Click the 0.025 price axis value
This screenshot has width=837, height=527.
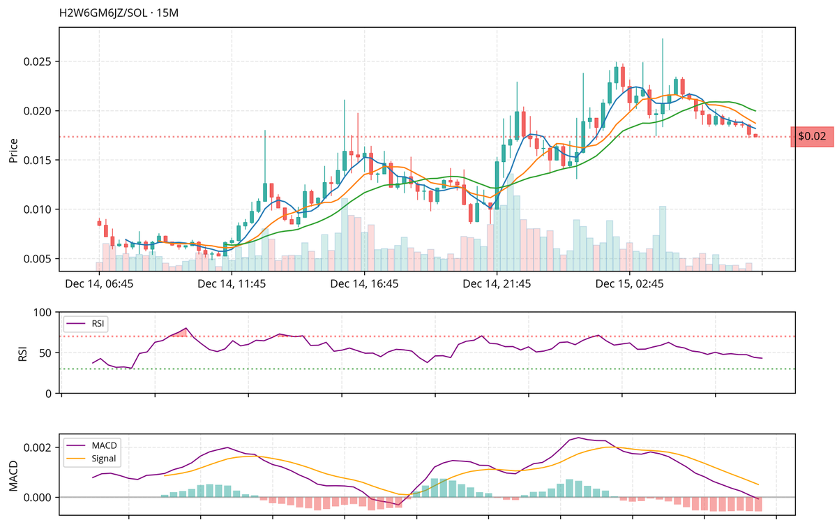39,61
